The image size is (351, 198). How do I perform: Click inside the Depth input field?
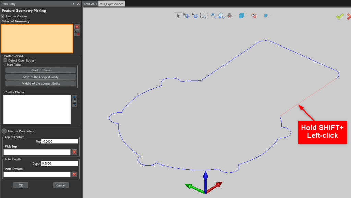click(x=60, y=163)
